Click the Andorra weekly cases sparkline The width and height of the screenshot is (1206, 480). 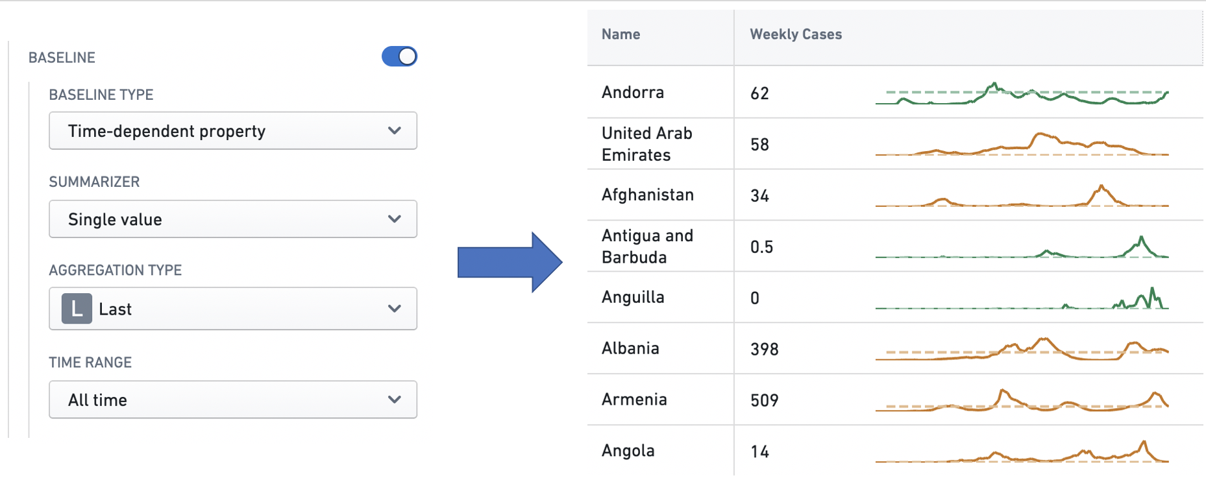(1022, 94)
